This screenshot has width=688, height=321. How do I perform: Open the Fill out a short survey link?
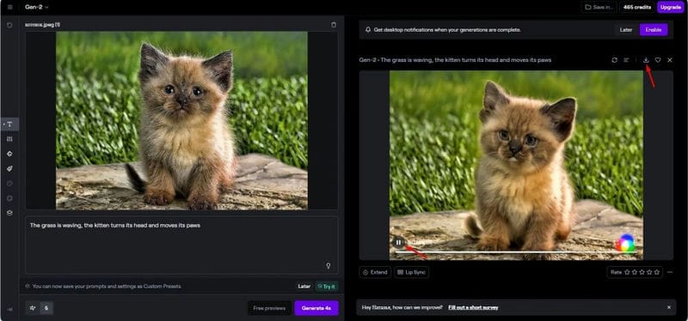coord(473,307)
